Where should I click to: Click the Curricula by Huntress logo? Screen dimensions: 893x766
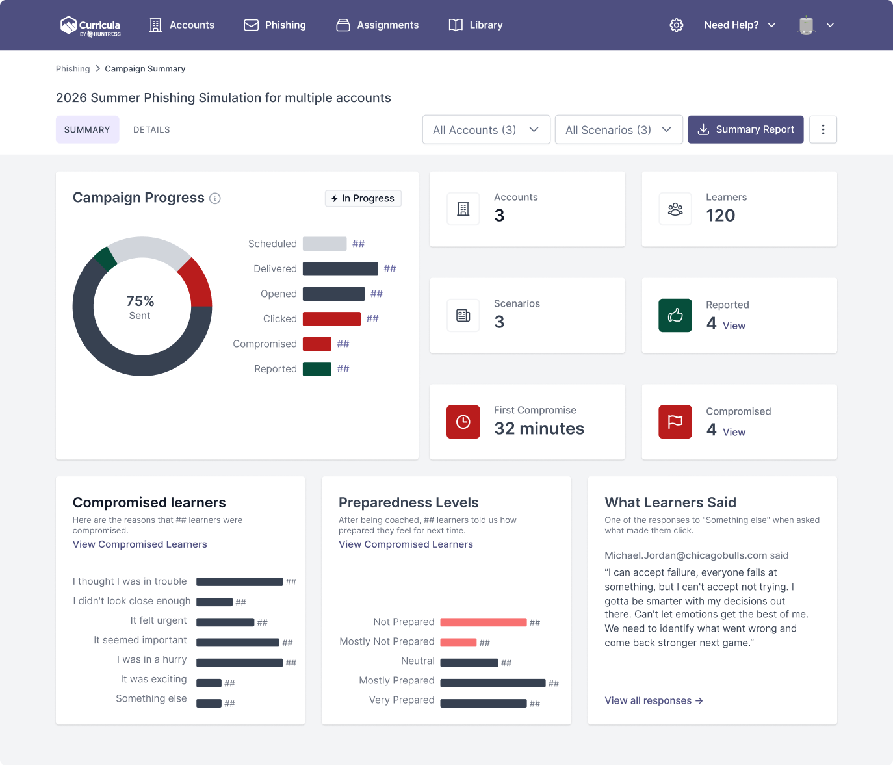coord(90,25)
